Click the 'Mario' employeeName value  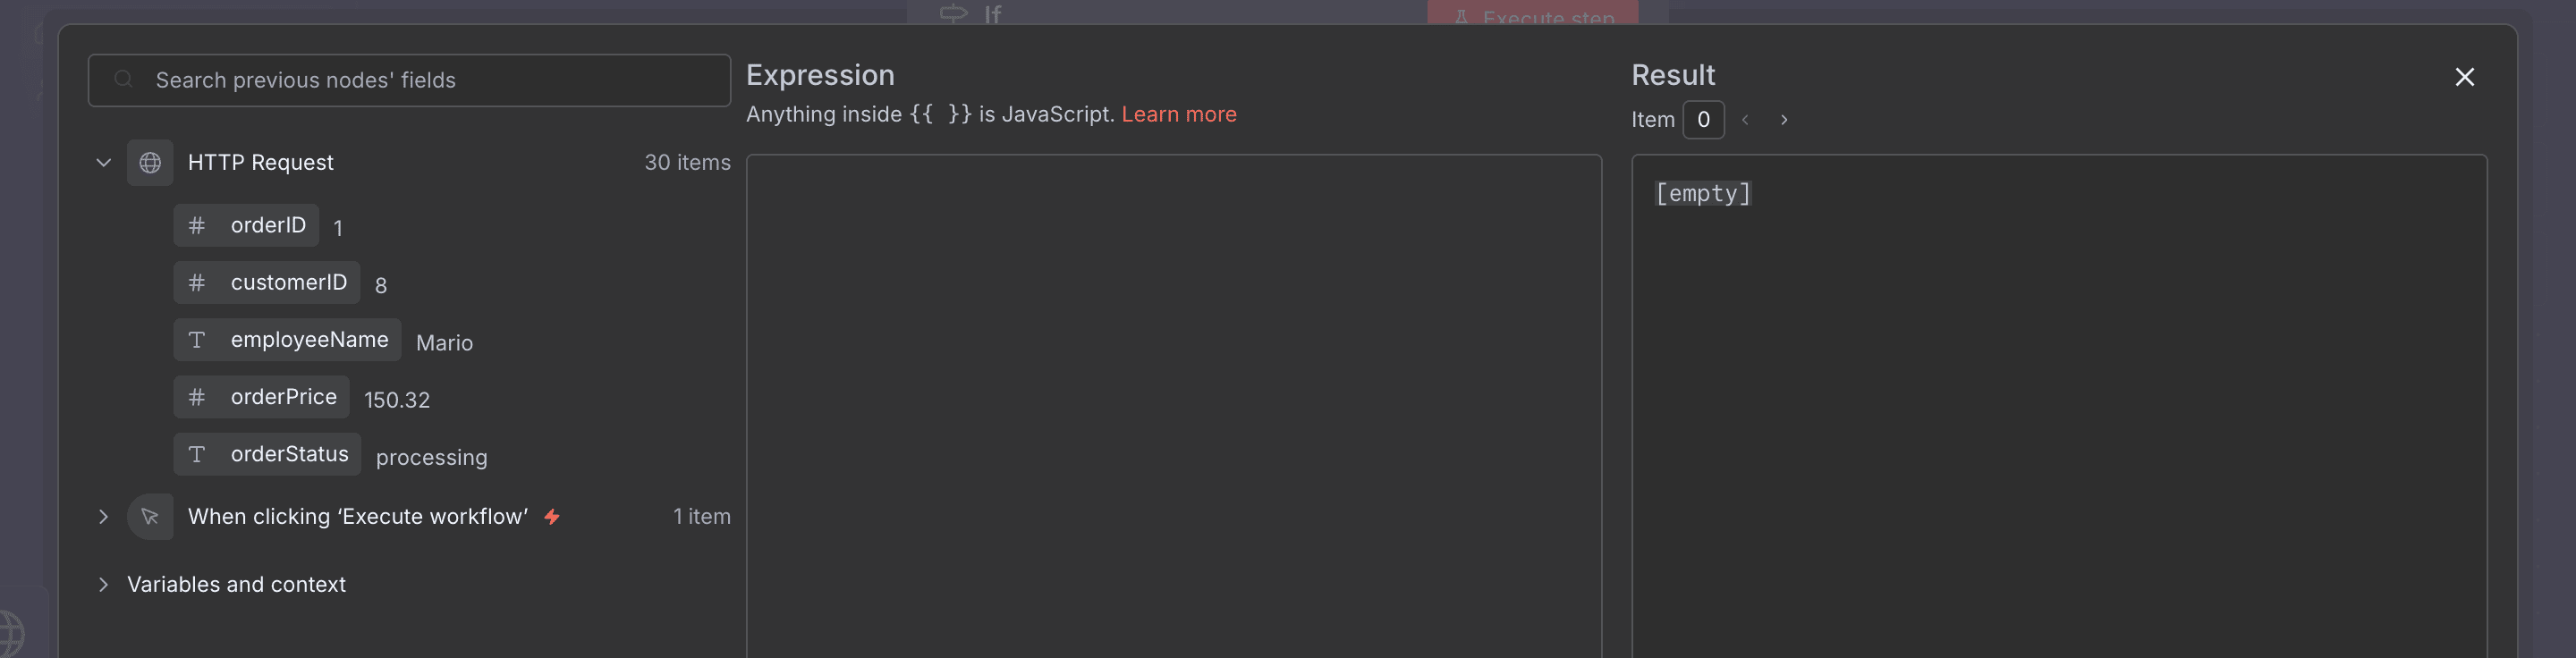(444, 343)
